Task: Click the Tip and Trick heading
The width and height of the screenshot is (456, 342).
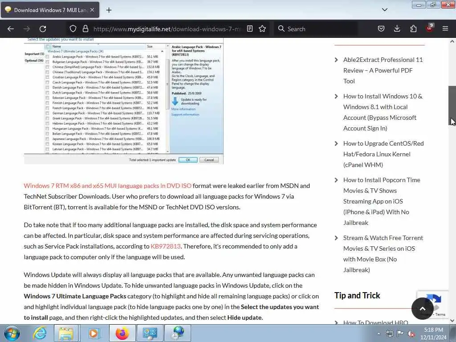Action: point(357,296)
